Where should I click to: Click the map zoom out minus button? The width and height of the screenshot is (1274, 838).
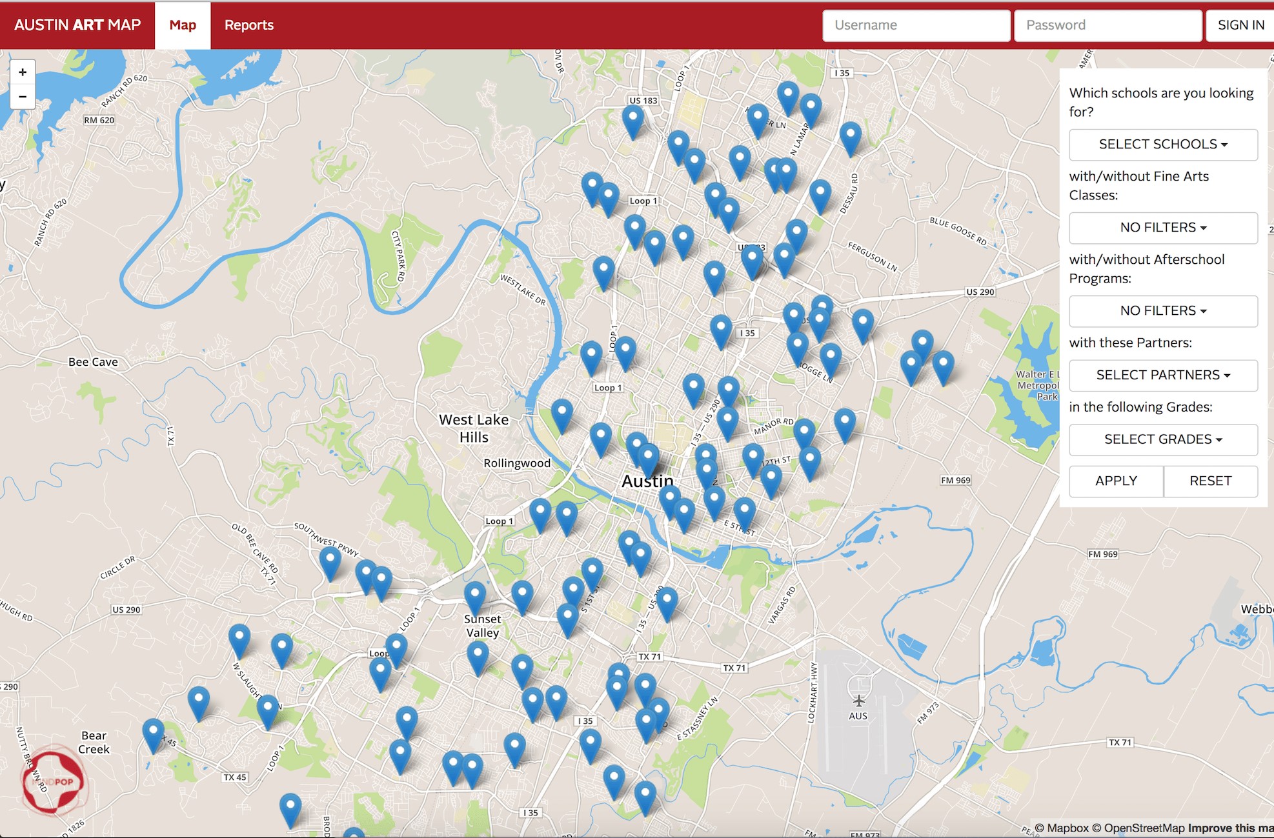(23, 97)
